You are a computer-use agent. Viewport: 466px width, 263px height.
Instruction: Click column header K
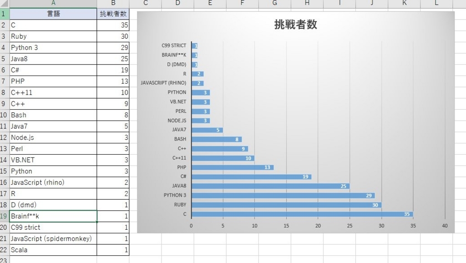tap(404, 3)
